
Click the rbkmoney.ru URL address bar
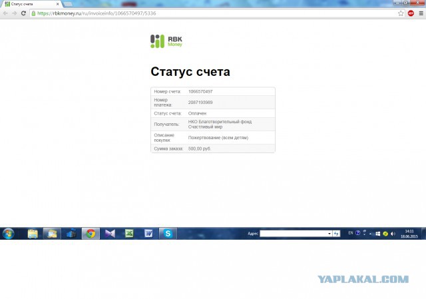[200, 13]
